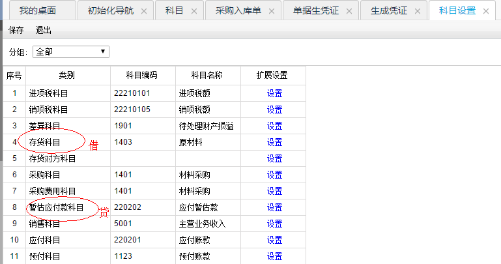The image size is (501, 264).
Task: Switch to the 我的桌面 tab
Action: [x=38, y=11]
